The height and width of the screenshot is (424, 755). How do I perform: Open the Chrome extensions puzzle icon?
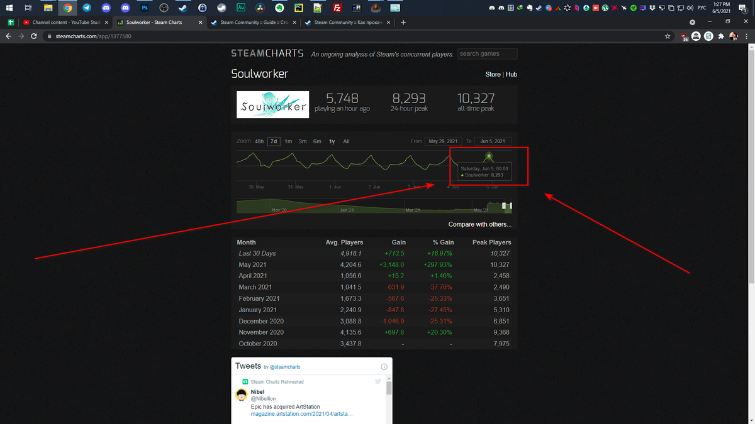(721, 36)
